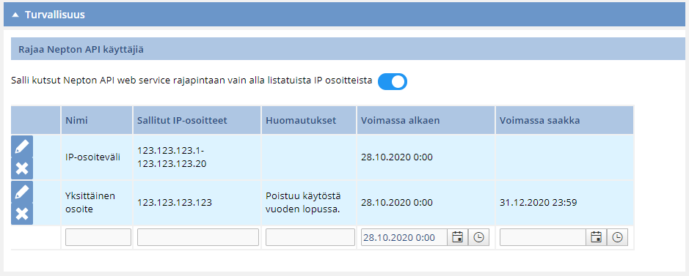The height and width of the screenshot is (276, 689).
Task: Delete the IP-osoiteväli row using X icon
Action: click(x=22, y=168)
